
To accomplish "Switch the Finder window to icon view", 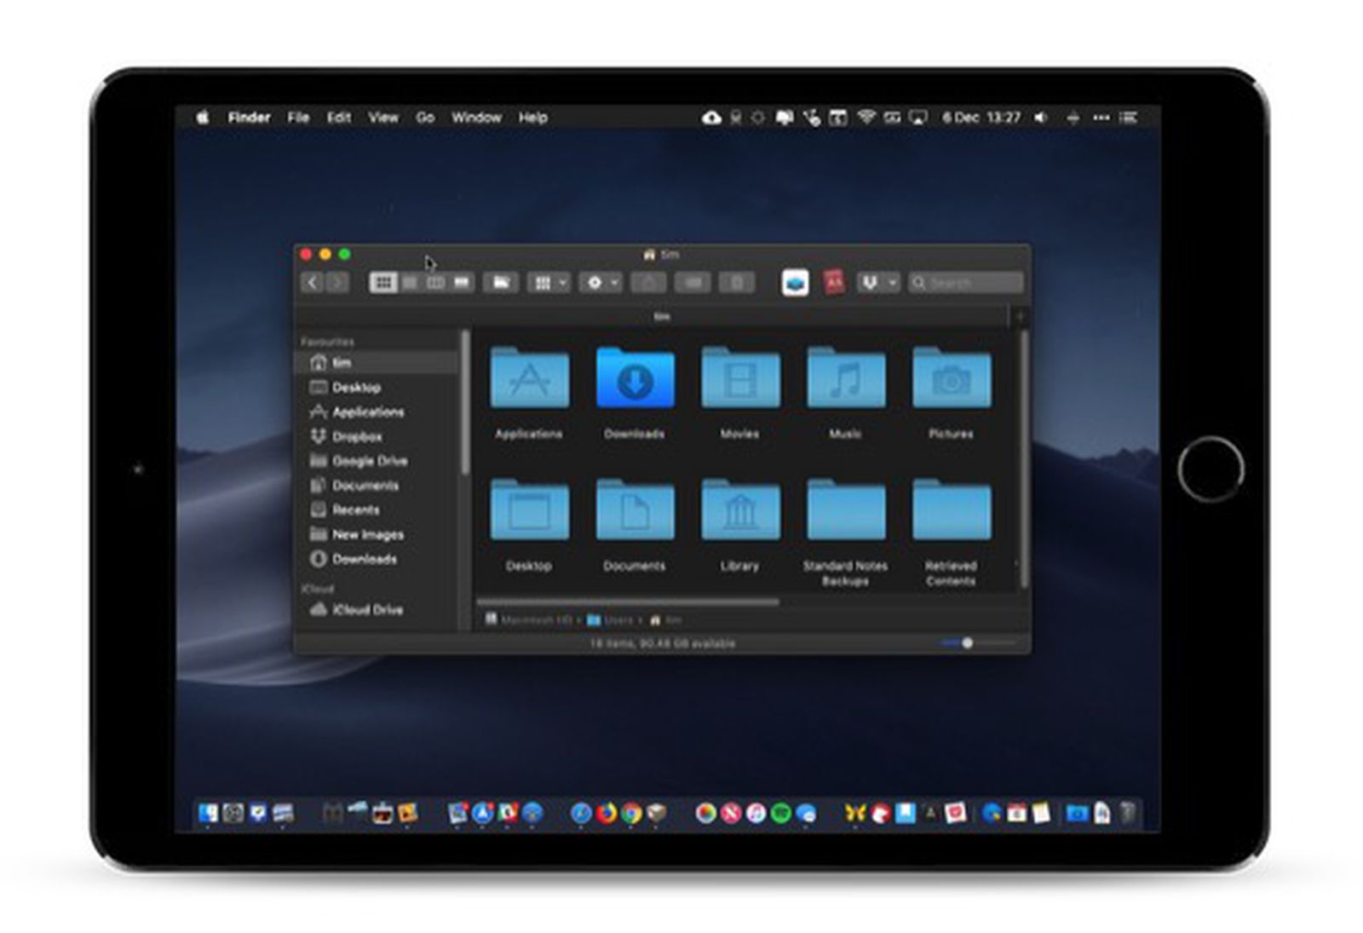I will (x=382, y=282).
